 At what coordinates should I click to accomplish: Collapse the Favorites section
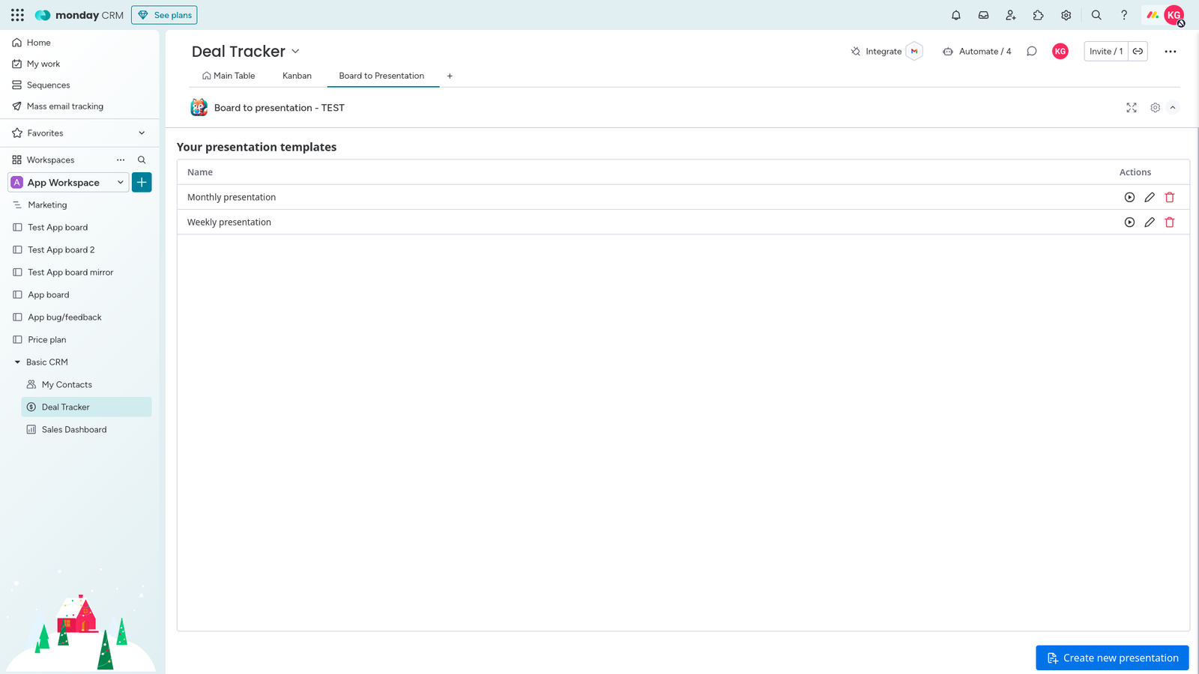pyautogui.click(x=141, y=133)
